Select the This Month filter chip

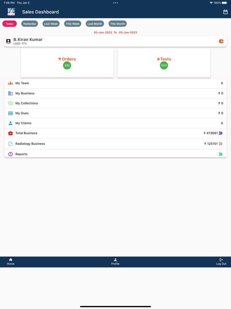point(117,23)
